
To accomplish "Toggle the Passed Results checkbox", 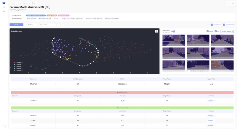I will pos(224,25).
